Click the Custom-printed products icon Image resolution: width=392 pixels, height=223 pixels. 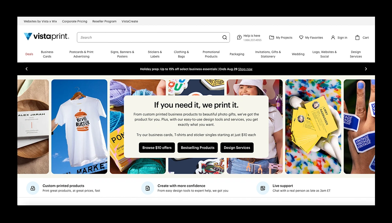coord(33,188)
